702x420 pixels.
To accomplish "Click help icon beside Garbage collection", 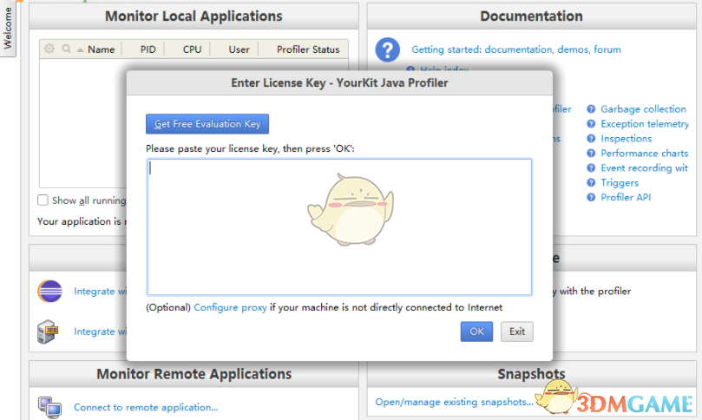I will coord(591,109).
